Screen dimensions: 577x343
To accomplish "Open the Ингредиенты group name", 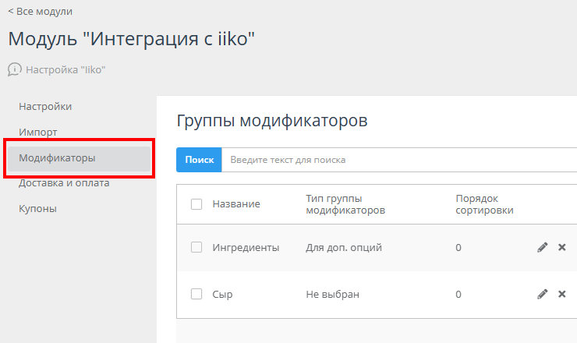I will pyautogui.click(x=246, y=247).
